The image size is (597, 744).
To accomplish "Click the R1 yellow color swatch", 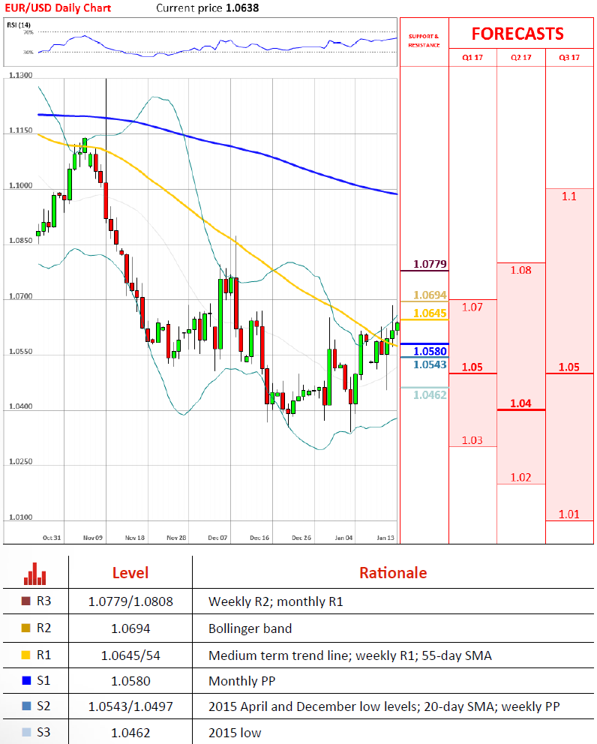I will tap(26, 655).
